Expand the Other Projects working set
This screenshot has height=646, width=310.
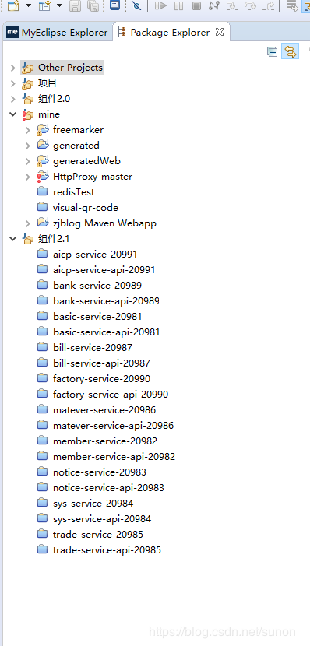[x=13, y=68]
